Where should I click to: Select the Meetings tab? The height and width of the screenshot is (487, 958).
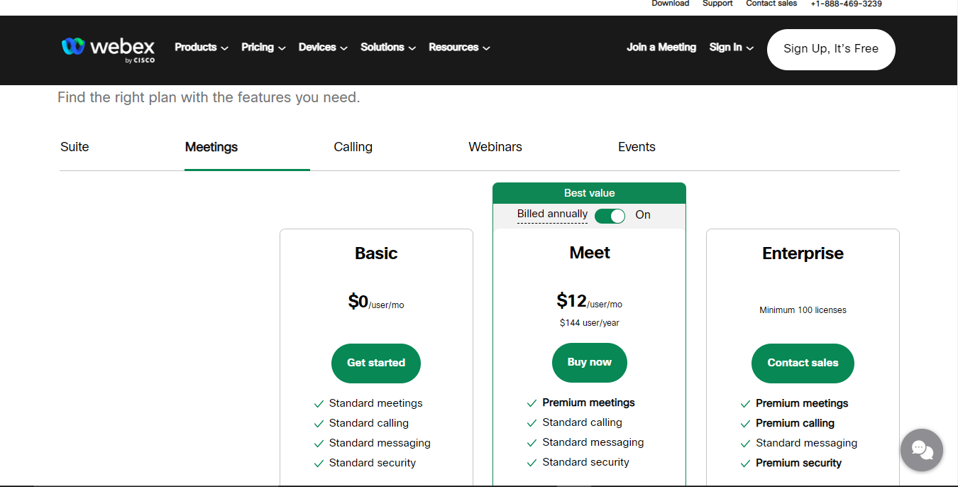point(211,147)
